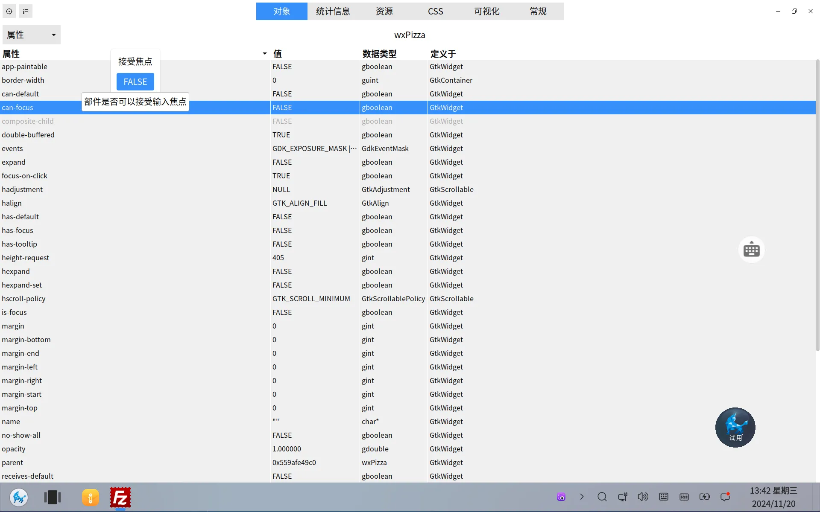Image resolution: width=820 pixels, height=512 pixels.
Task: Switch to the 可视化 tab
Action: click(487, 12)
